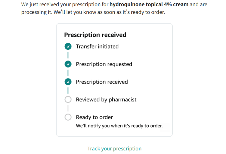Click the Prescription received step label in the timeline
226x154 pixels.
click(x=102, y=82)
